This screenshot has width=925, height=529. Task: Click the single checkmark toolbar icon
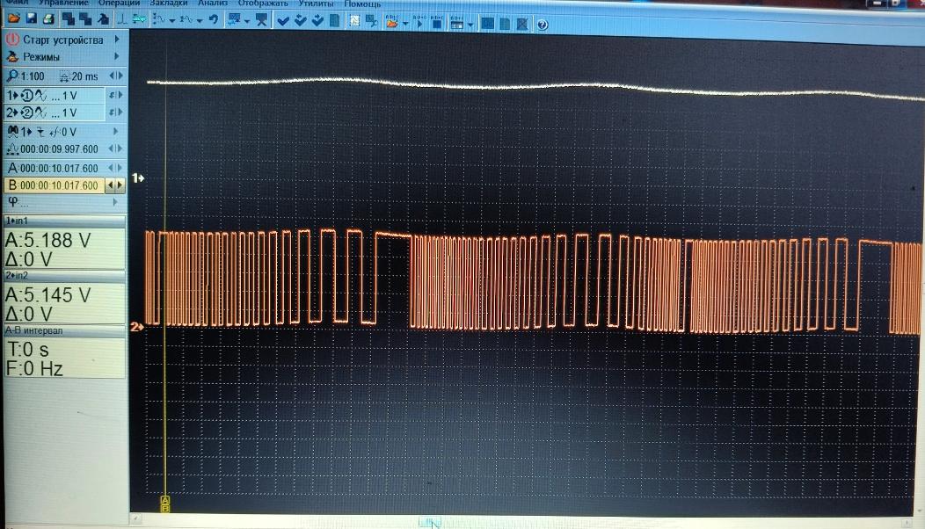pos(283,20)
